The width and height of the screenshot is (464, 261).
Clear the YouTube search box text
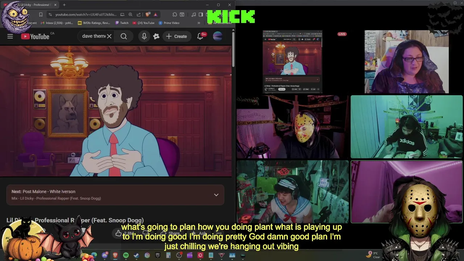(x=109, y=36)
